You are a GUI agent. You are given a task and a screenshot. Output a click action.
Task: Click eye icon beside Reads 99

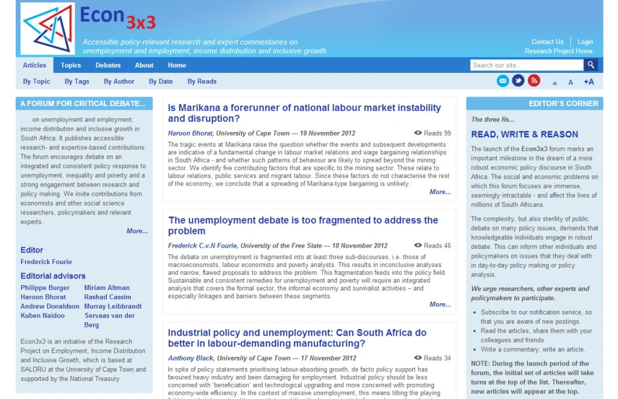coord(418,133)
